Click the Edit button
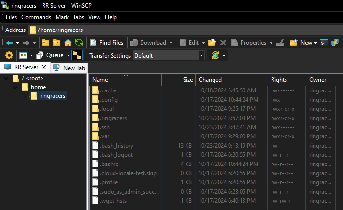 189,43
